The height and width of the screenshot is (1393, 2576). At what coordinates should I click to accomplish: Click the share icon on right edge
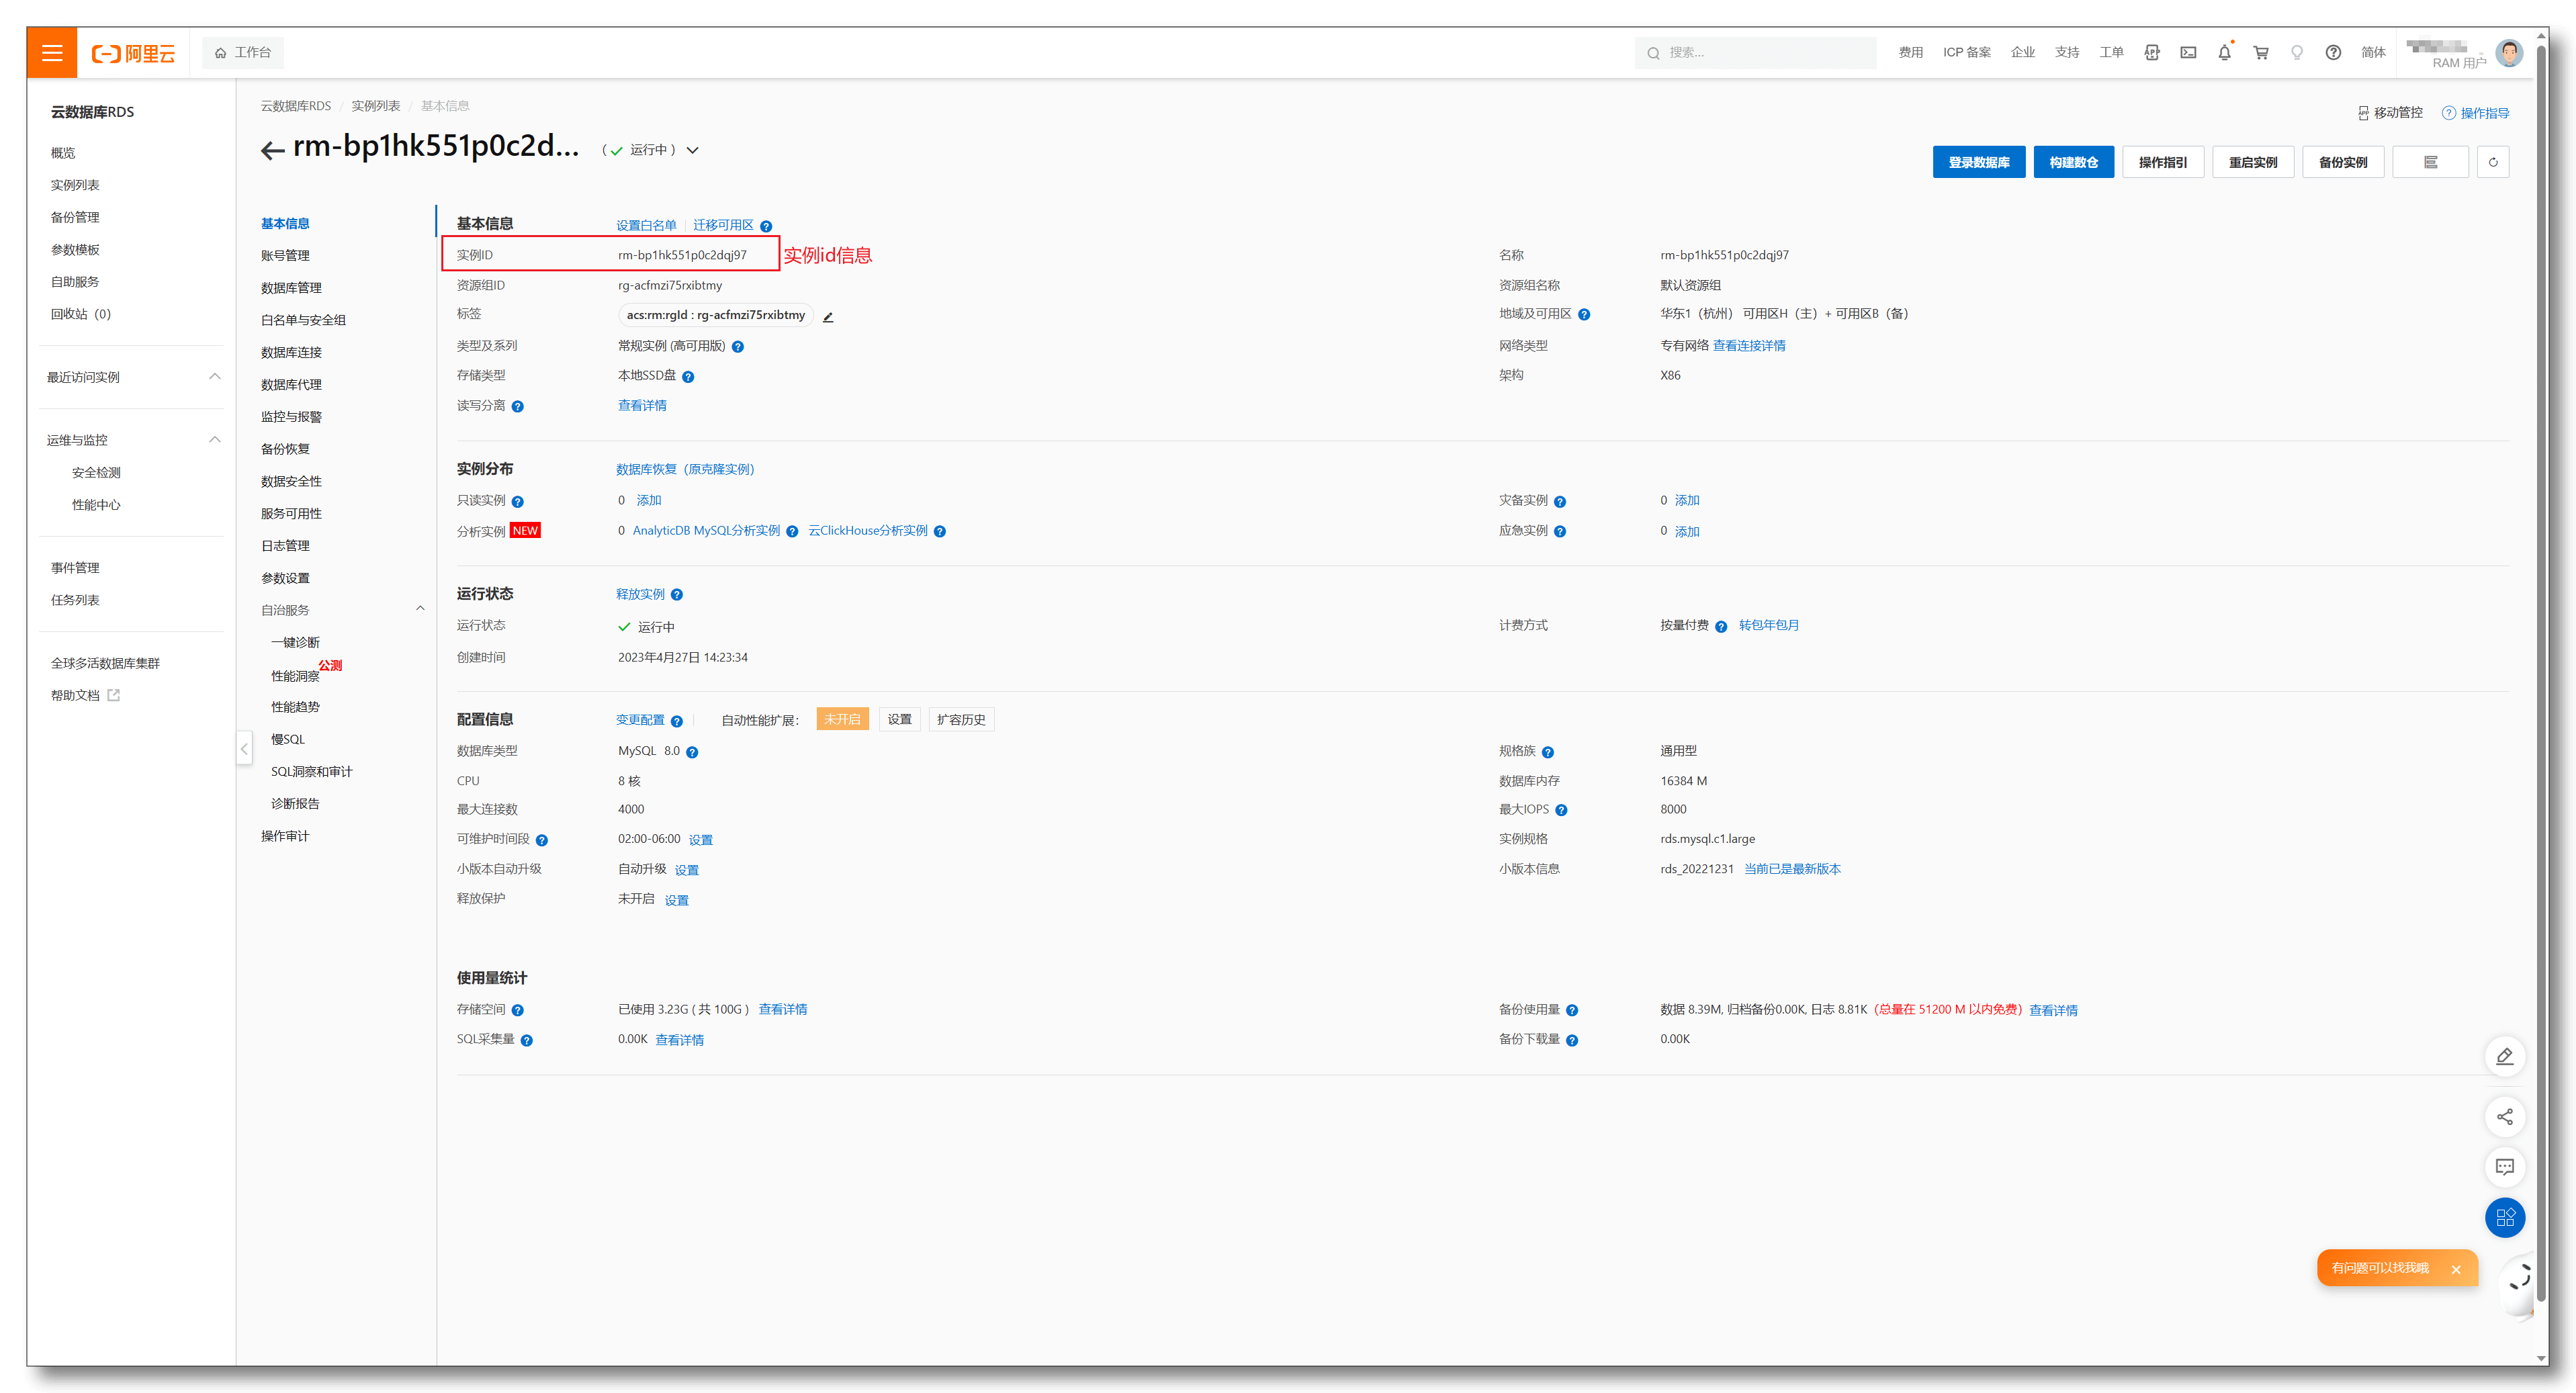click(x=2504, y=1117)
